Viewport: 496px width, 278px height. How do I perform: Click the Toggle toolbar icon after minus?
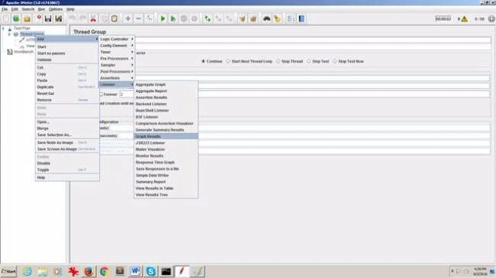tap(150, 18)
